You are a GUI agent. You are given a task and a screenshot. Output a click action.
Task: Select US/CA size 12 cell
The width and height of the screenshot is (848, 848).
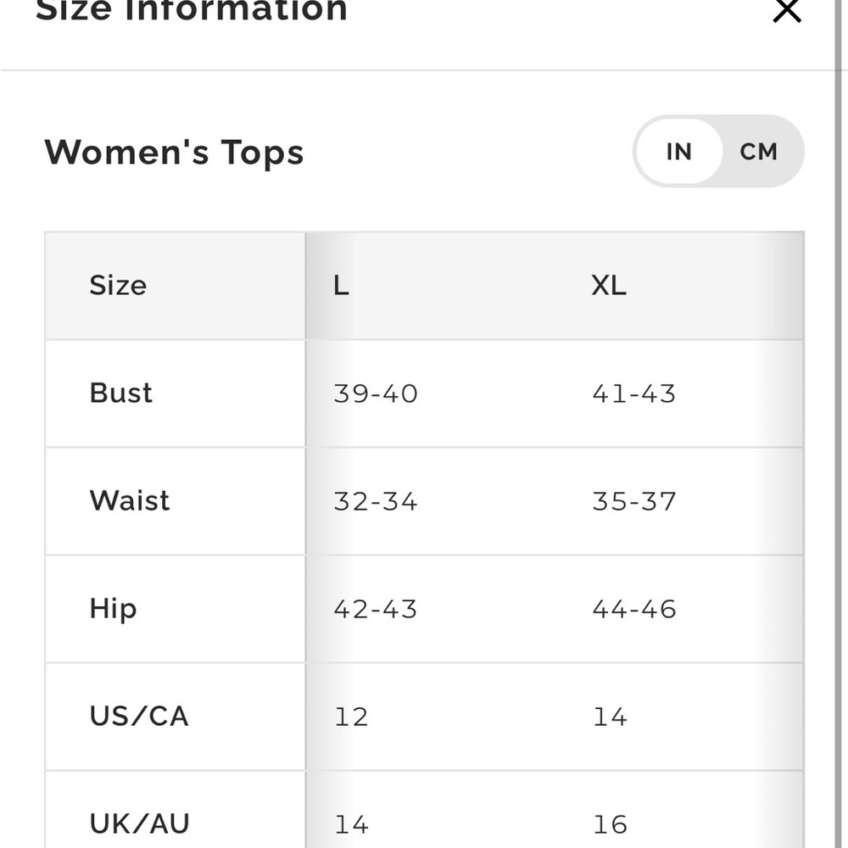[x=351, y=717]
